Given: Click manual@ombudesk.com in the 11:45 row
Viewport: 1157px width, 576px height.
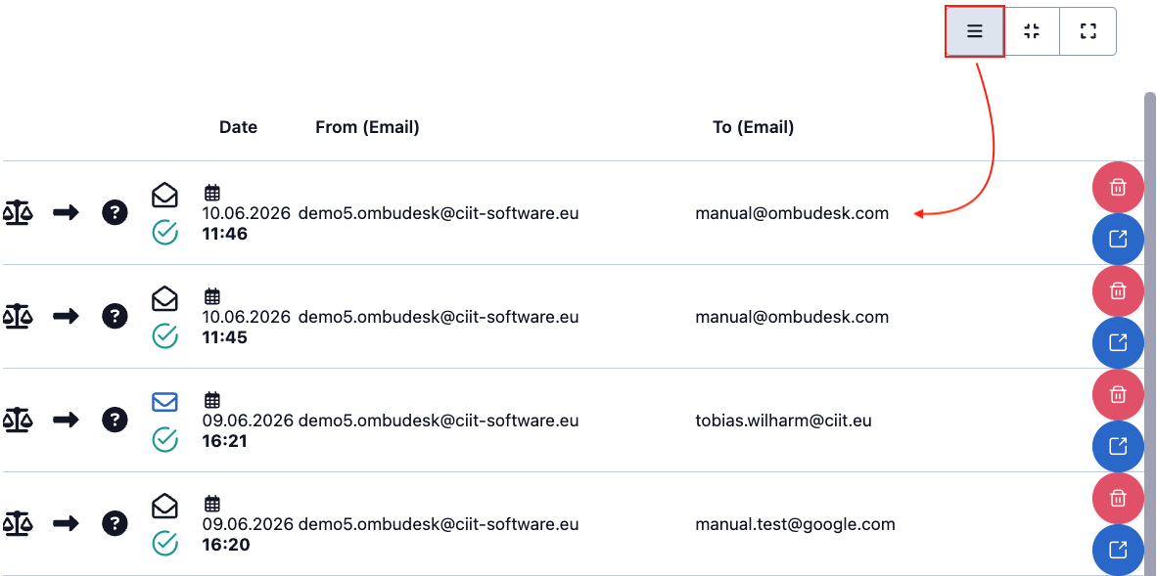Looking at the screenshot, I should tap(792, 317).
